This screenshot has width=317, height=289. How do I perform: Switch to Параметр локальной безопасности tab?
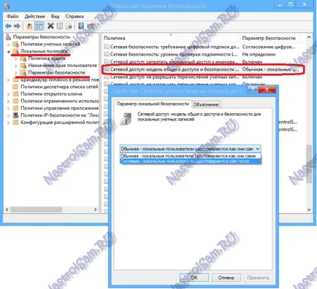[x=153, y=104]
